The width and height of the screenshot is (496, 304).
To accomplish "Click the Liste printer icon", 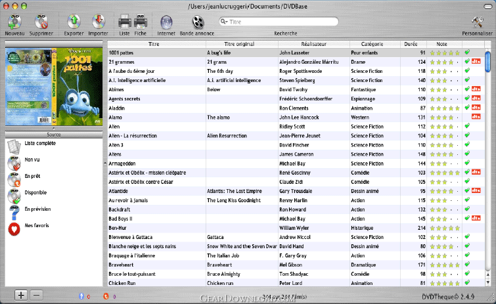I will coord(125,22).
